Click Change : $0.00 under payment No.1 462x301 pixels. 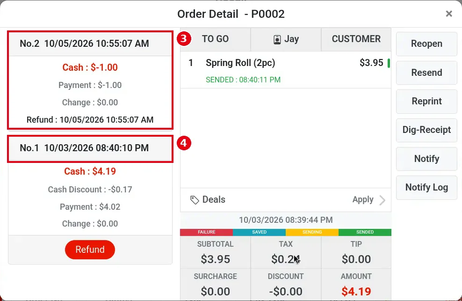(x=90, y=224)
